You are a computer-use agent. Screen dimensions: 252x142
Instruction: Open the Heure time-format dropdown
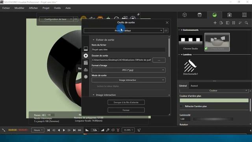38,130
